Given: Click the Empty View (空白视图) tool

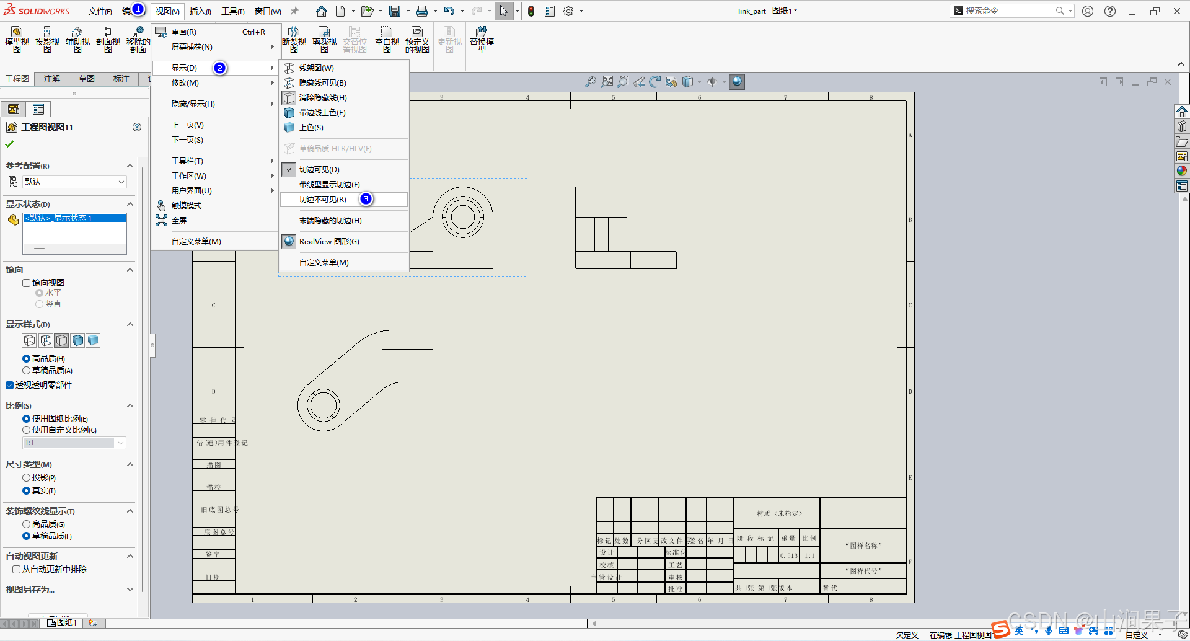Looking at the screenshot, I should point(387,40).
